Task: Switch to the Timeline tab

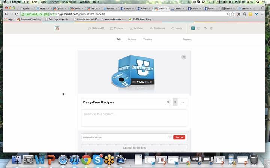Action: pyautogui.click(x=148, y=40)
